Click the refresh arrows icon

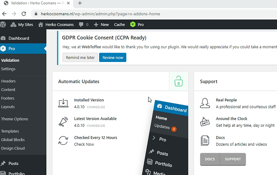(63, 141)
